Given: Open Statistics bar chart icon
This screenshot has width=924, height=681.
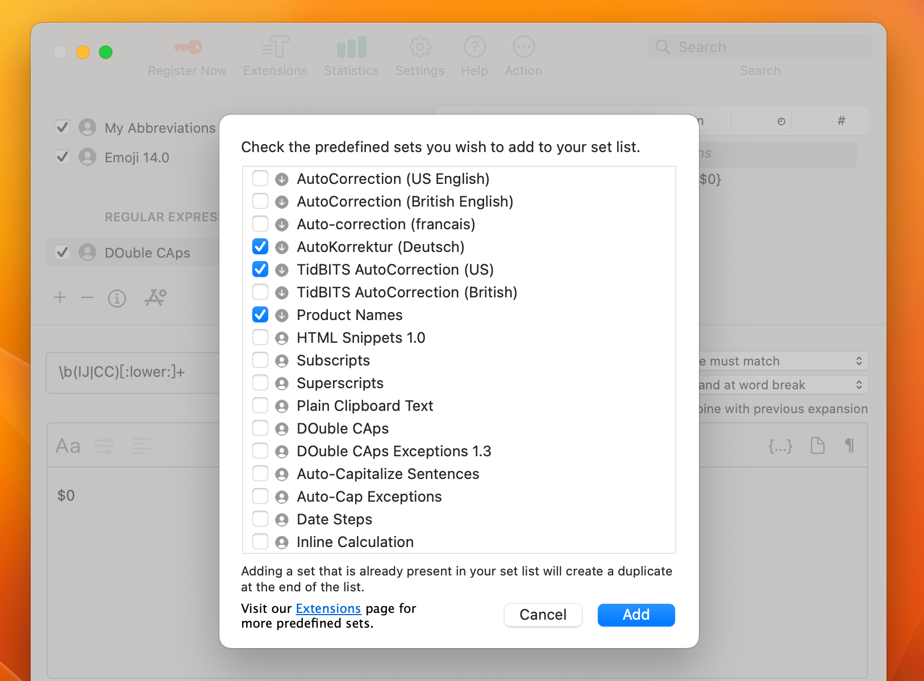Looking at the screenshot, I should [351, 47].
